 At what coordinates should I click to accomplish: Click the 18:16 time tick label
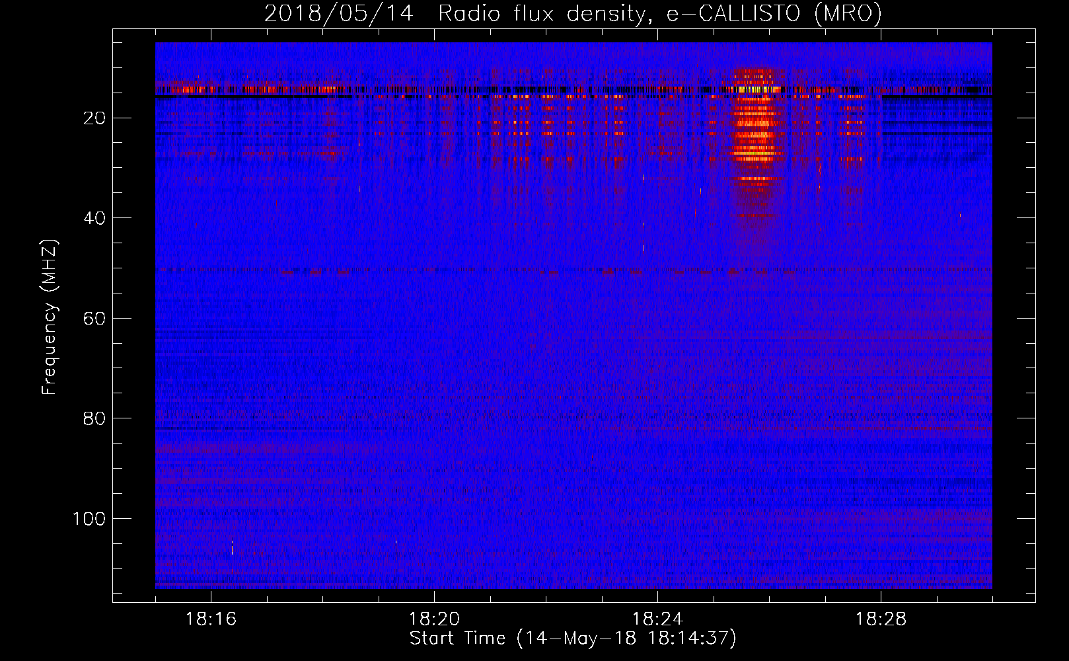coord(211,619)
